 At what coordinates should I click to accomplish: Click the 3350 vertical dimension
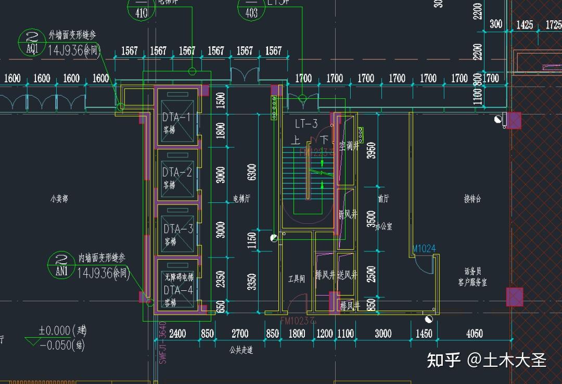[x=252, y=282]
